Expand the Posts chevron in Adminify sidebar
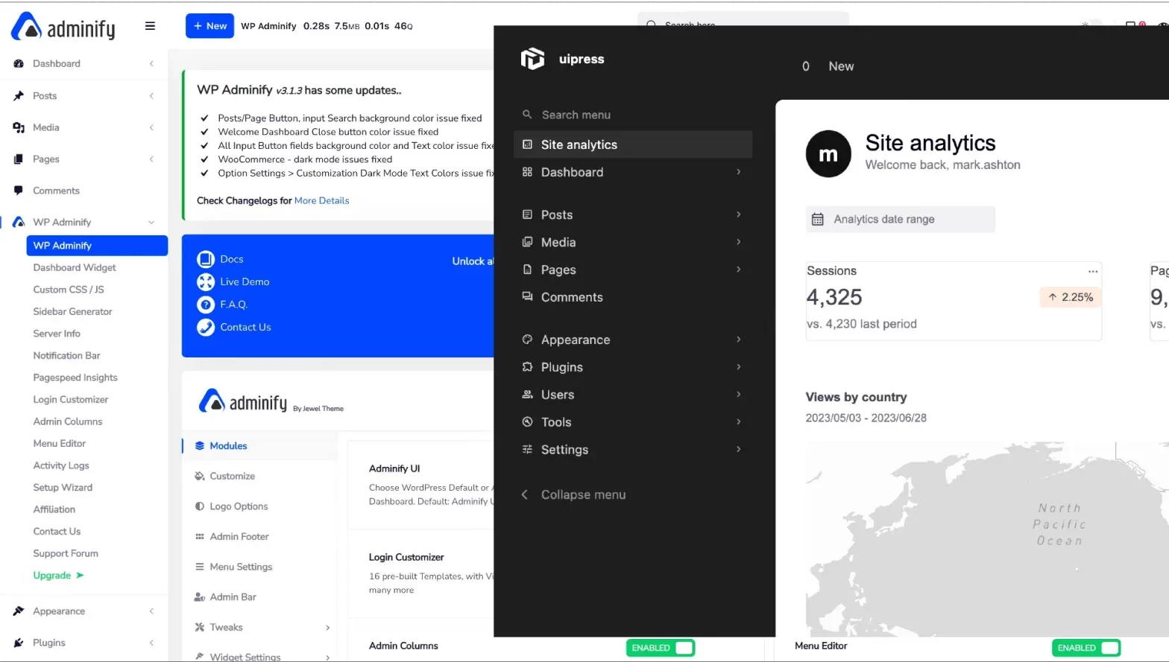Viewport: 1169px width, 662px height. pyautogui.click(x=151, y=96)
